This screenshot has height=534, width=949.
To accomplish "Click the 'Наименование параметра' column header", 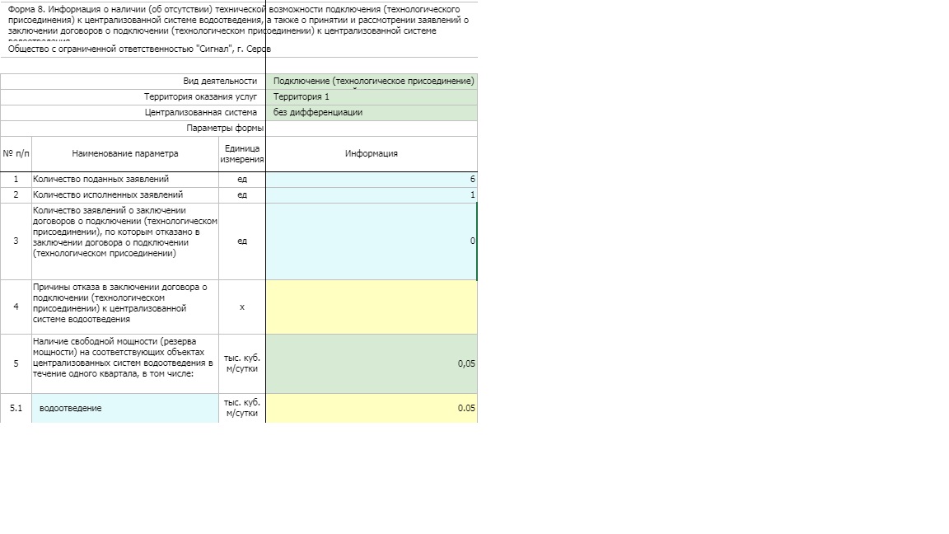I will 125,154.
